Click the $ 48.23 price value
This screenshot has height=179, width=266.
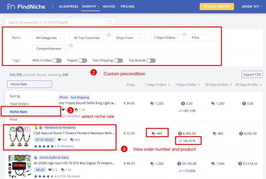(129, 163)
